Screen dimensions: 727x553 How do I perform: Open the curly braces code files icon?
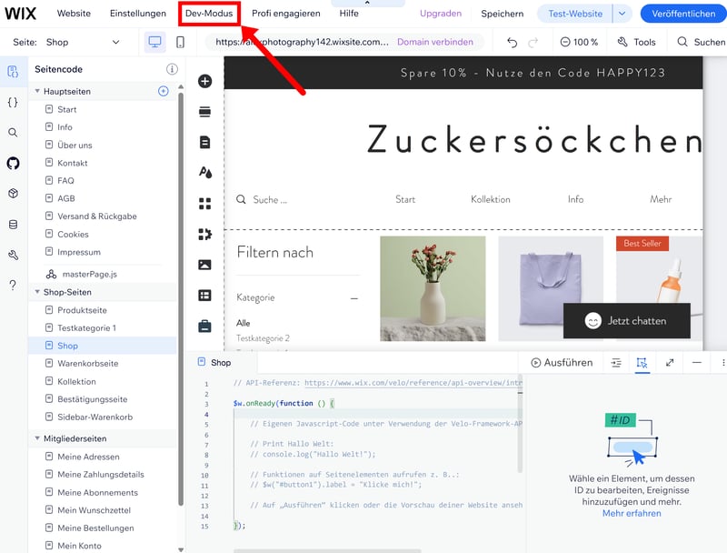click(13, 103)
